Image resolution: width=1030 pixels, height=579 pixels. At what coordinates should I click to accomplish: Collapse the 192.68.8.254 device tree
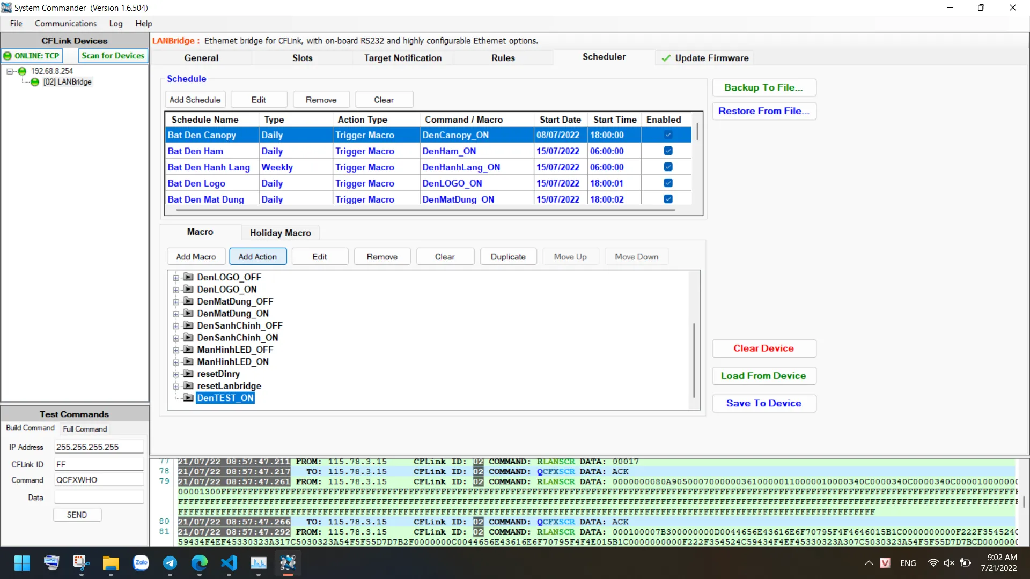(10, 71)
